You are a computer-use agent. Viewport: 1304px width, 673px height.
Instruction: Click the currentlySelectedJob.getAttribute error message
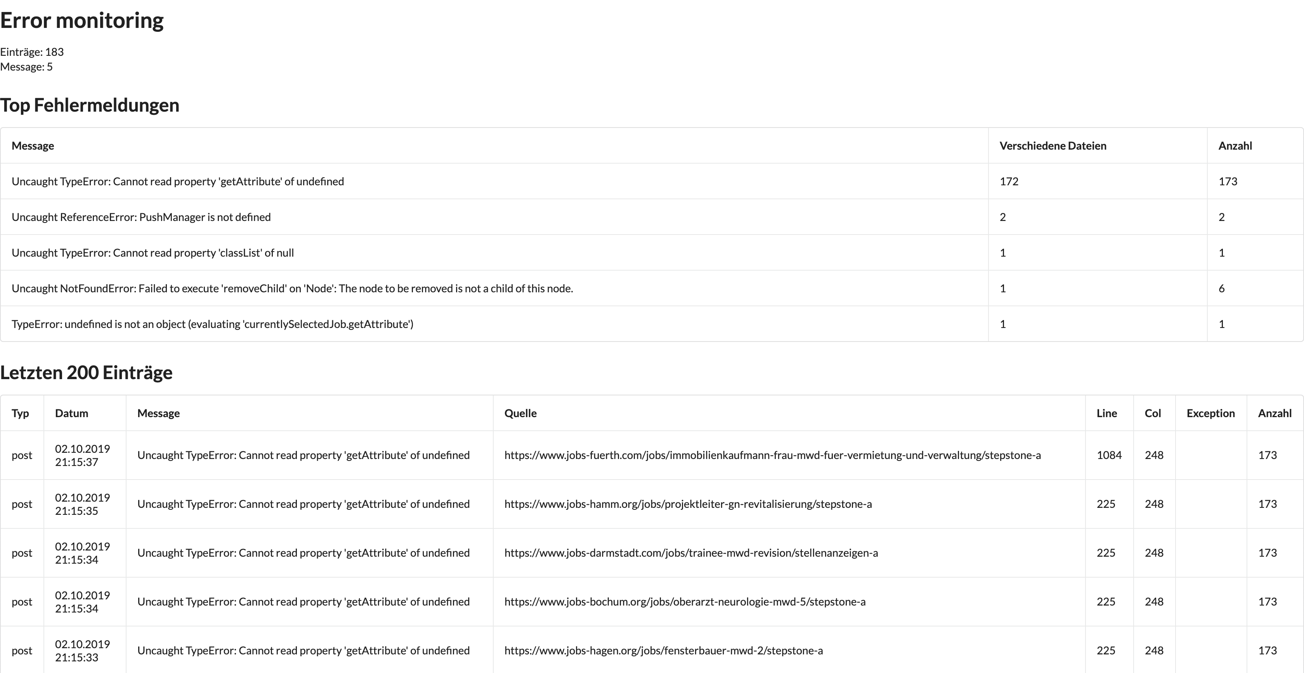click(212, 324)
